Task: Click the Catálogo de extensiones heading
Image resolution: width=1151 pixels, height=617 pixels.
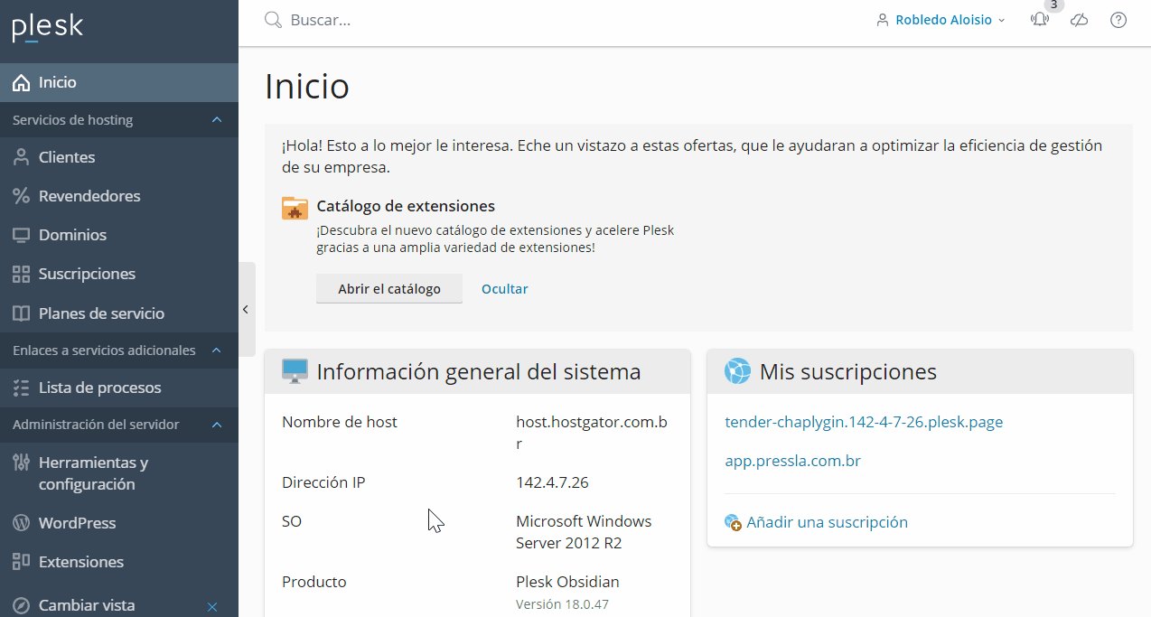Action: [406, 206]
